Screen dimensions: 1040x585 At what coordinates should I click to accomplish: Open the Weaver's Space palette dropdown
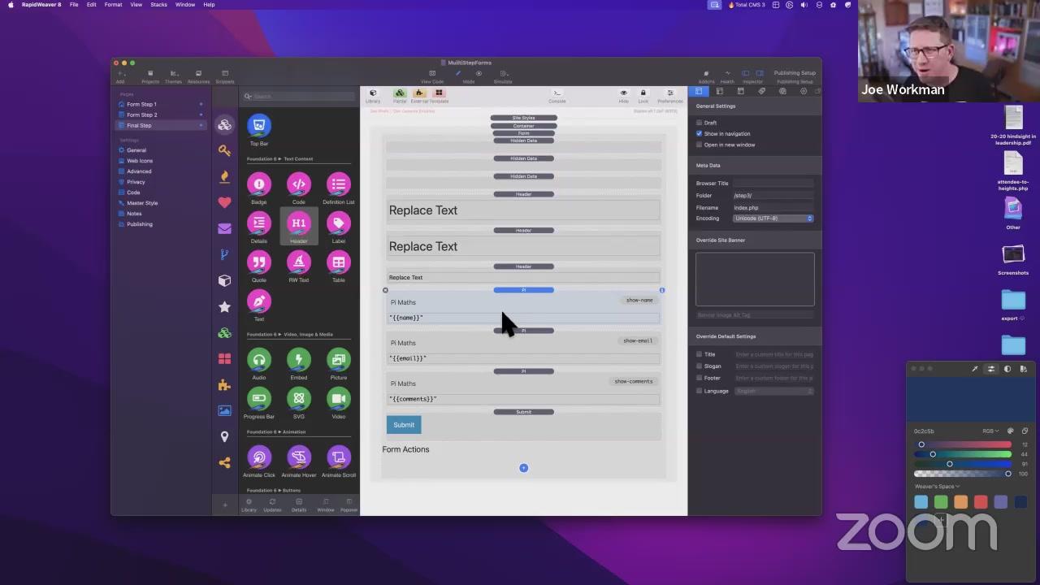pos(937,487)
